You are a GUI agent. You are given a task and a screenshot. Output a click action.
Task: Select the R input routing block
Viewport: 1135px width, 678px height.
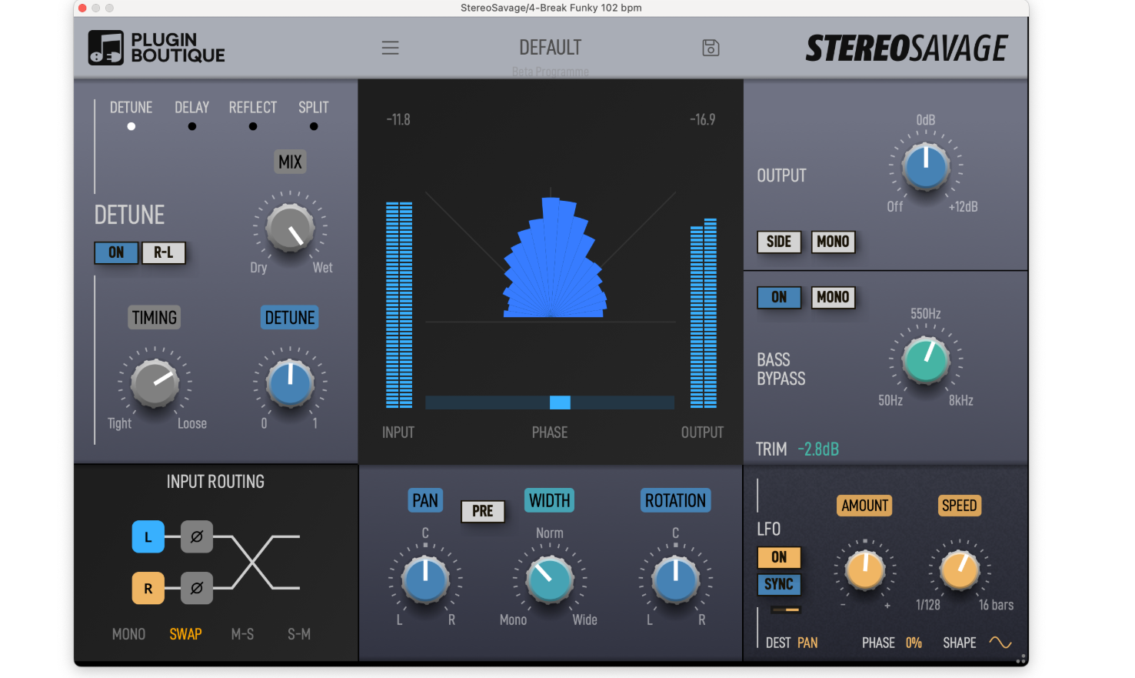(148, 588)
